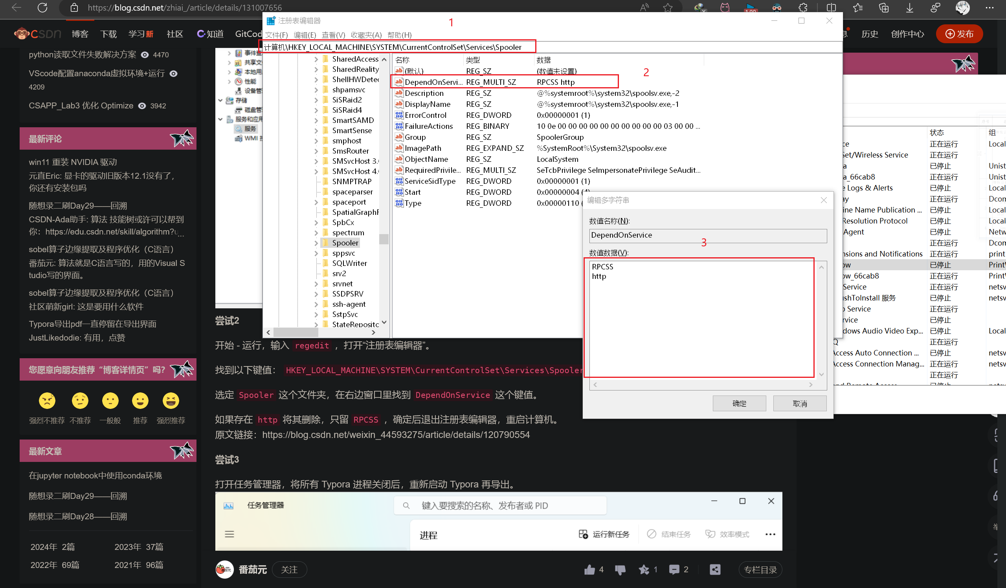This screenshot has height=588, width=1006.
Task: Open 创作中心 in the CSDN header
Action: [x=907, y=34]
